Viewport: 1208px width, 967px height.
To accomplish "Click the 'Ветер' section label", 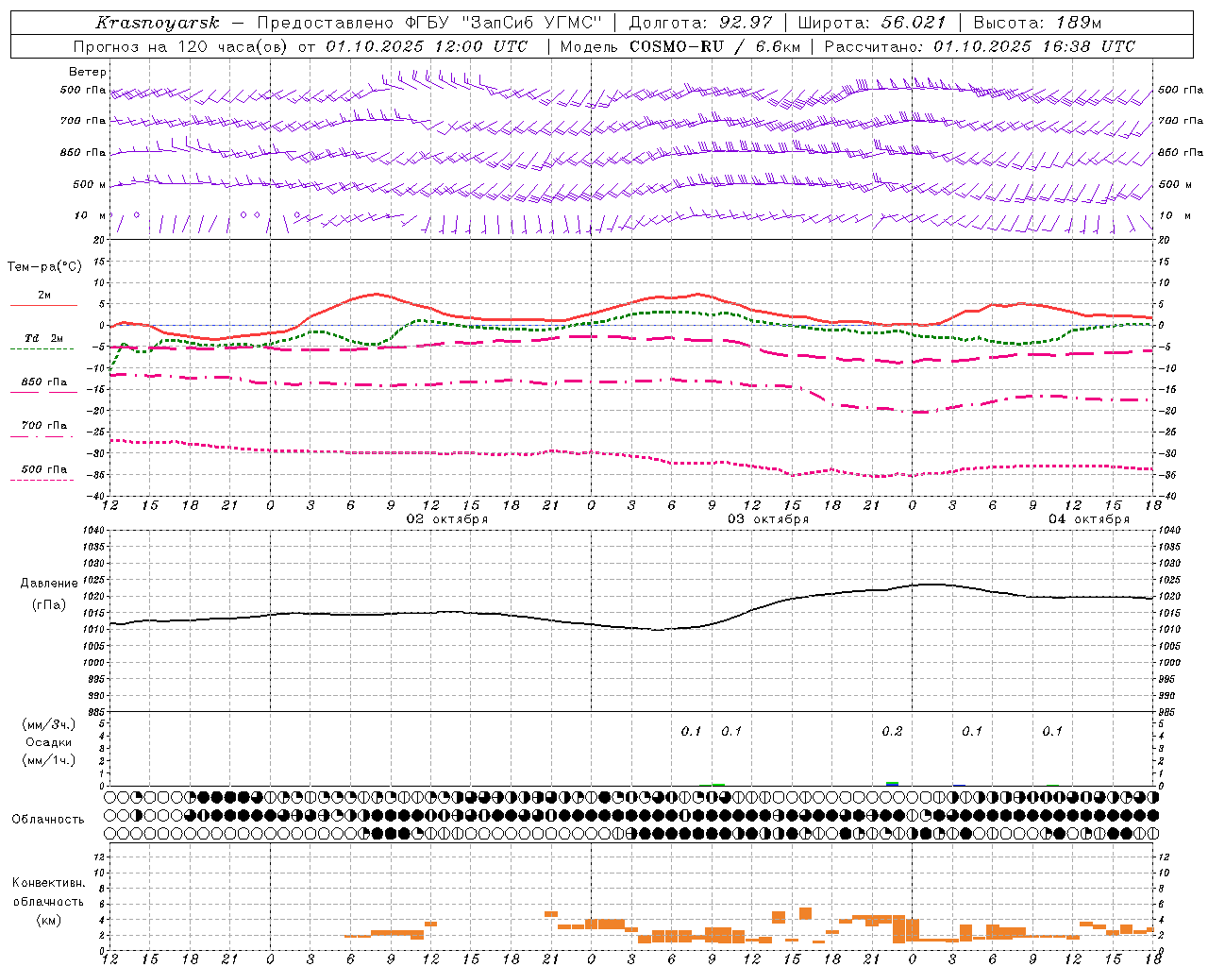I will 88,72.
